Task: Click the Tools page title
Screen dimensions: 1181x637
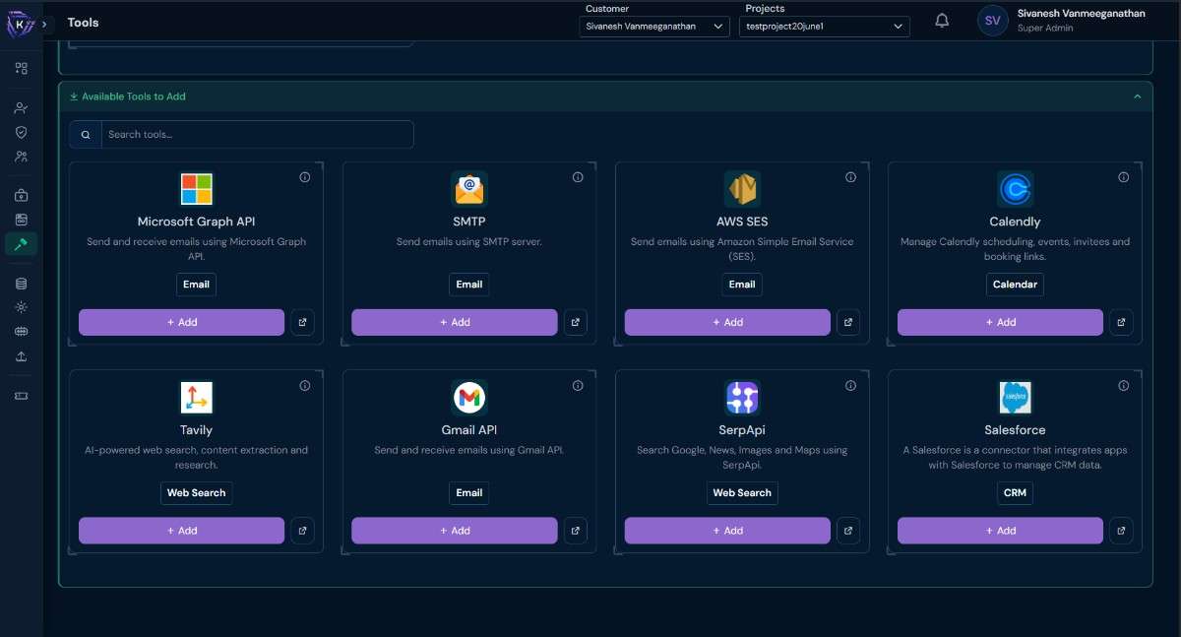Action: pos(83,22)
